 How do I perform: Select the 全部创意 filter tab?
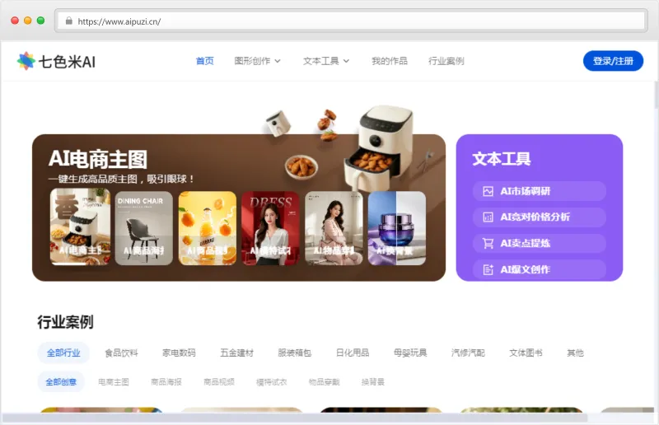tap(61, 381)
